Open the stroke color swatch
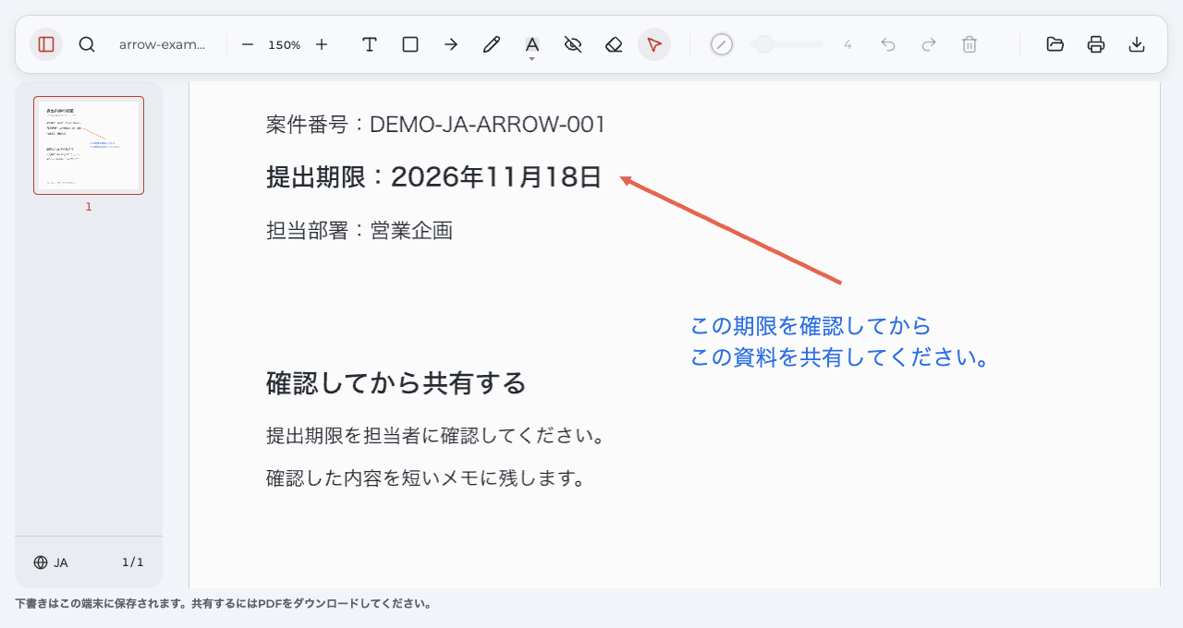Image resolution: width=1183 pixels, height=628 pixels. tap(722, 44)
